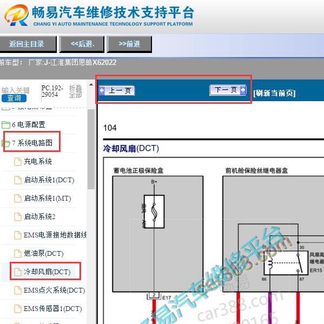Open the 燃油泵(DCT) document
Viewport: 324px width, 324px height.
coord(44,253)
